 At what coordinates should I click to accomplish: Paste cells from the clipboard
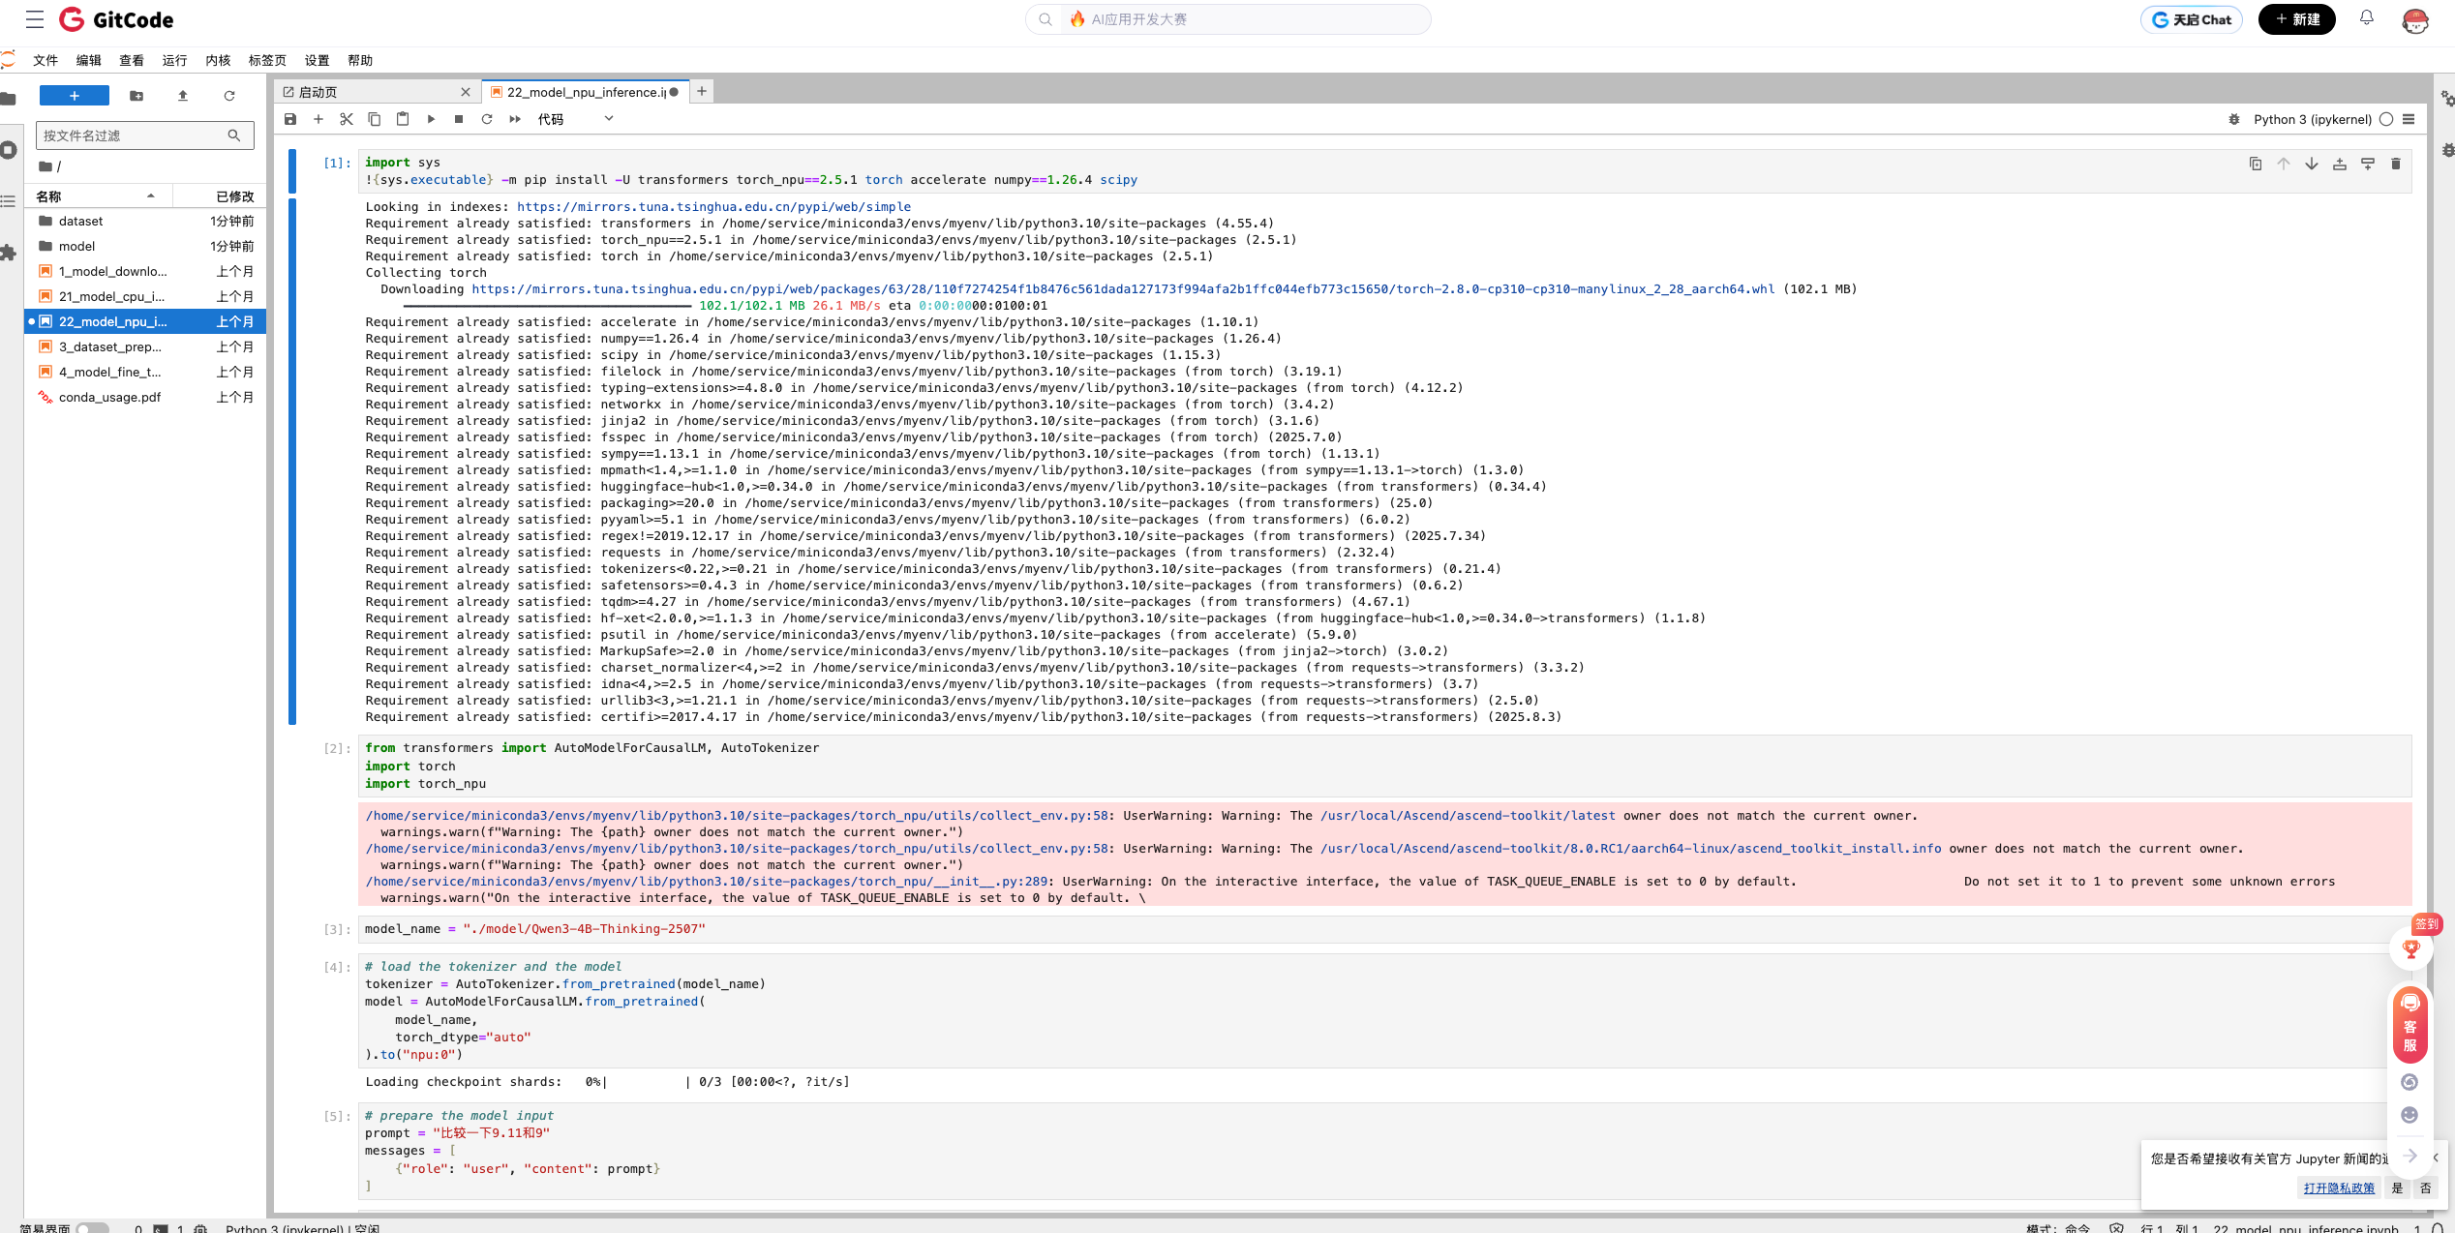(x=403, y=119)
